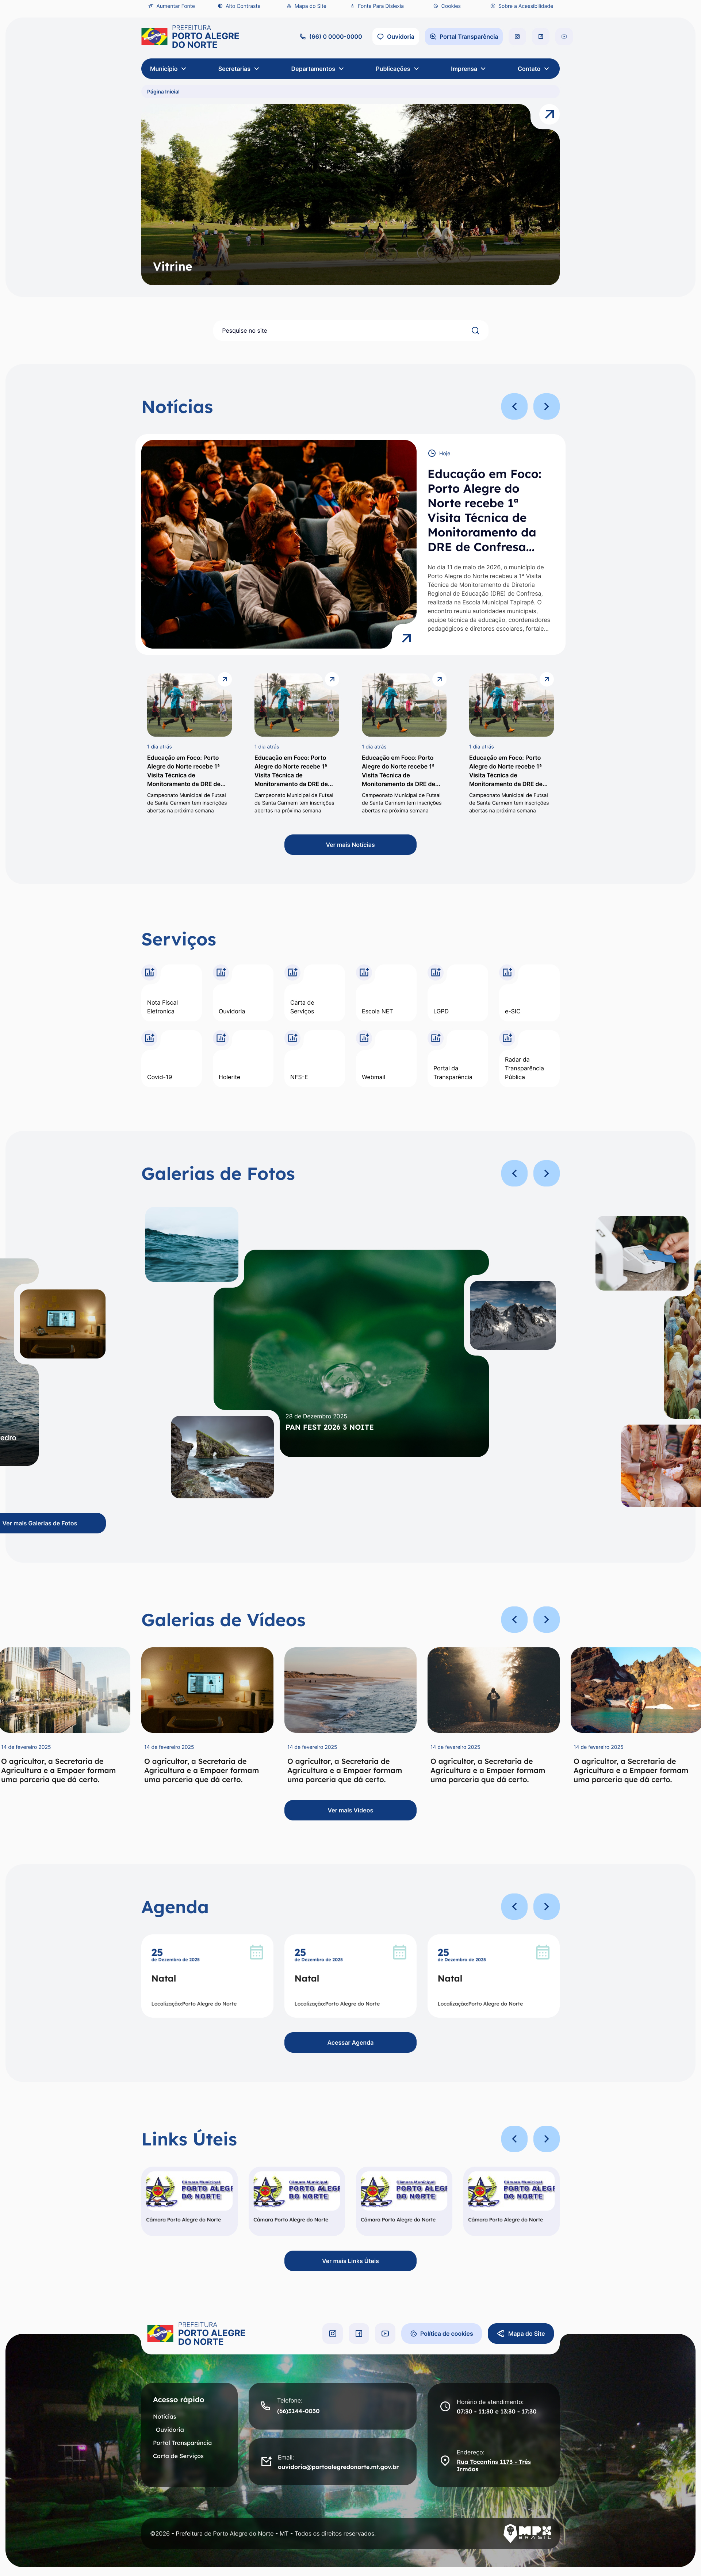Open the Escola NET service icon
The width and height of the screenshot is (701, 2576).
pyautogui.click(x=364, y=972)
